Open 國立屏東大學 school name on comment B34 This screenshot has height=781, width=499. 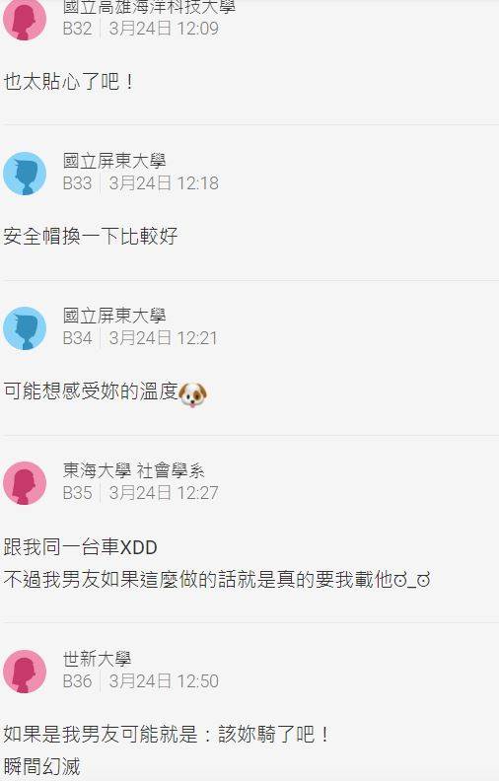pyautogui.click(x=114, y=316)
